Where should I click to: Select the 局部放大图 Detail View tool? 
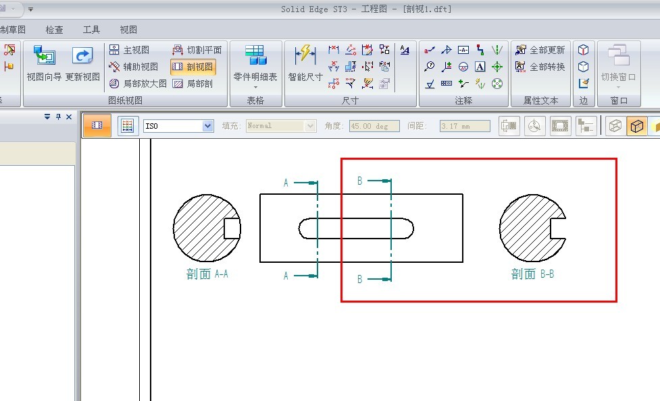pyautogui.click(x=138, y=84)
